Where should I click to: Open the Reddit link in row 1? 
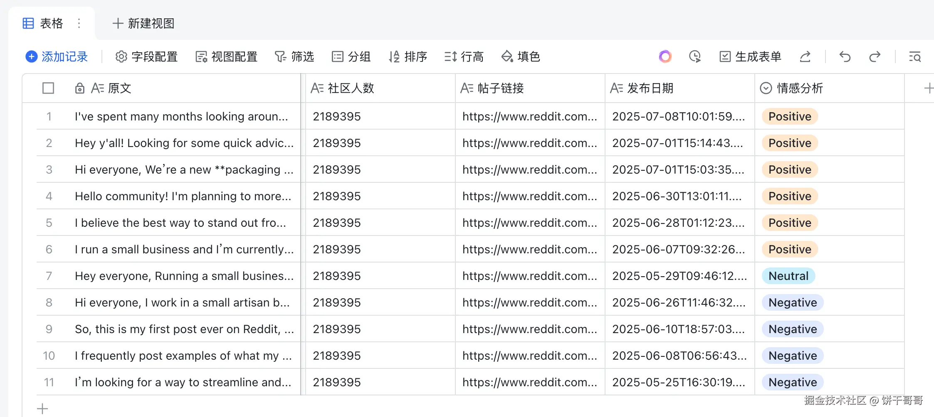pos(530,116)
